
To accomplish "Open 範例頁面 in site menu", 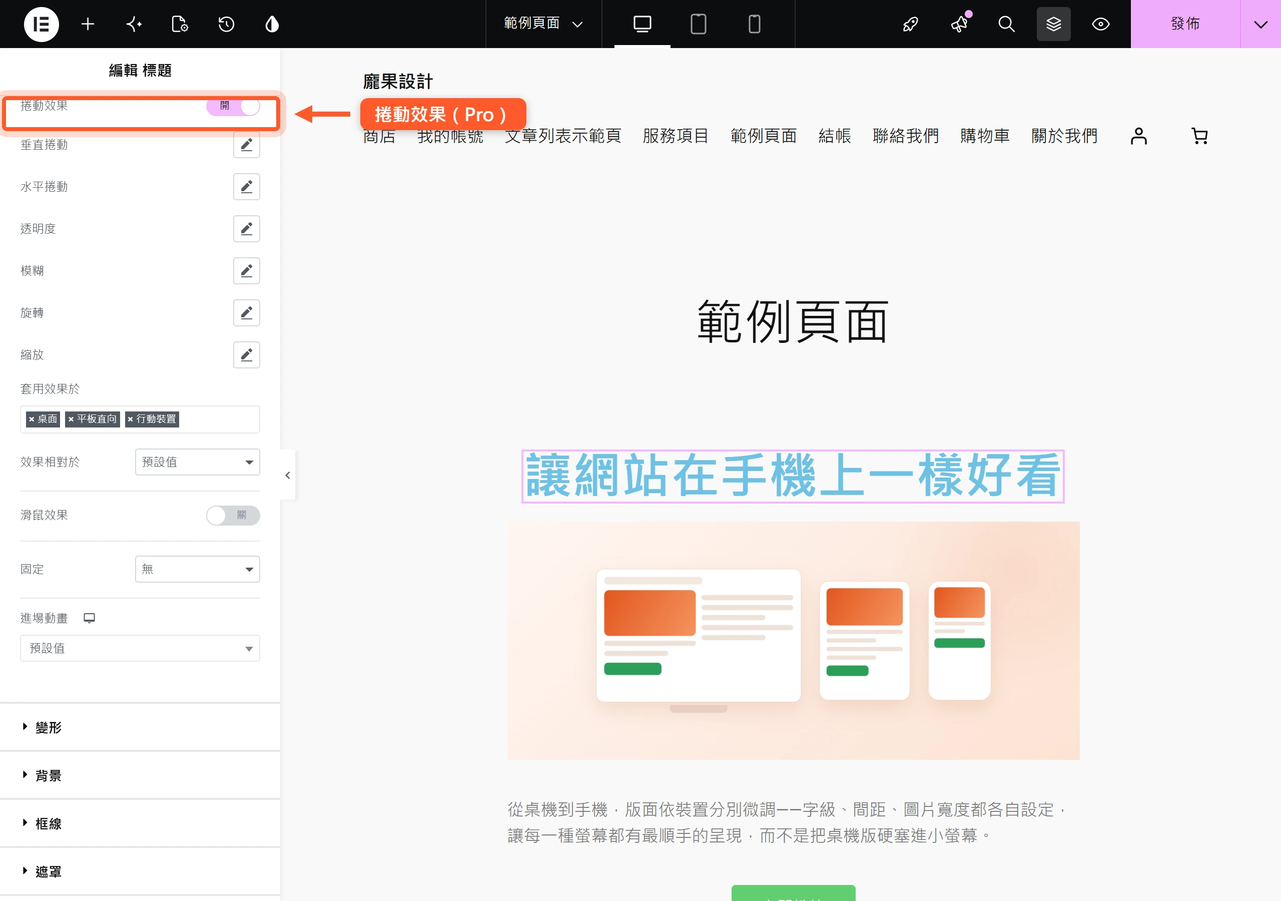I will click(763, 136).
